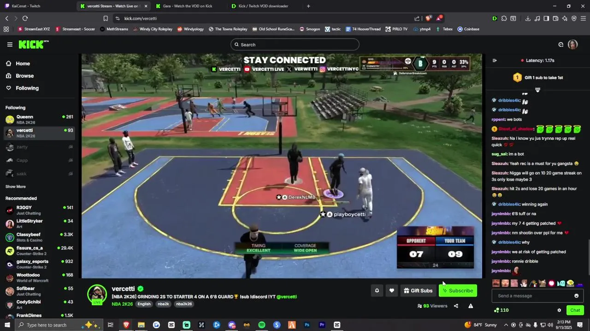
Task: Open user profile avatar menu
Action: (x=572, y=45)
